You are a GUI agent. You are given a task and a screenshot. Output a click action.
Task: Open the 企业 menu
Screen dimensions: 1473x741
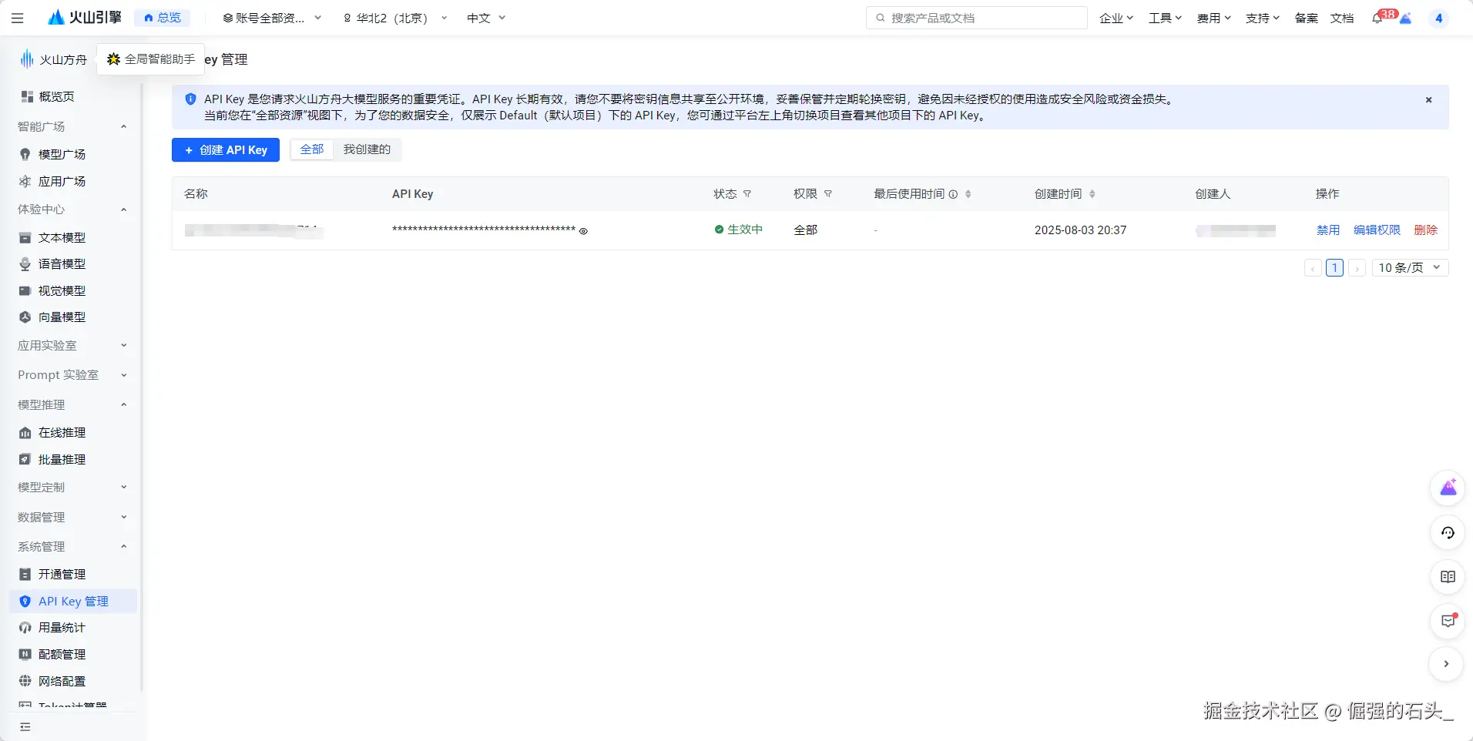[1116, 18]
